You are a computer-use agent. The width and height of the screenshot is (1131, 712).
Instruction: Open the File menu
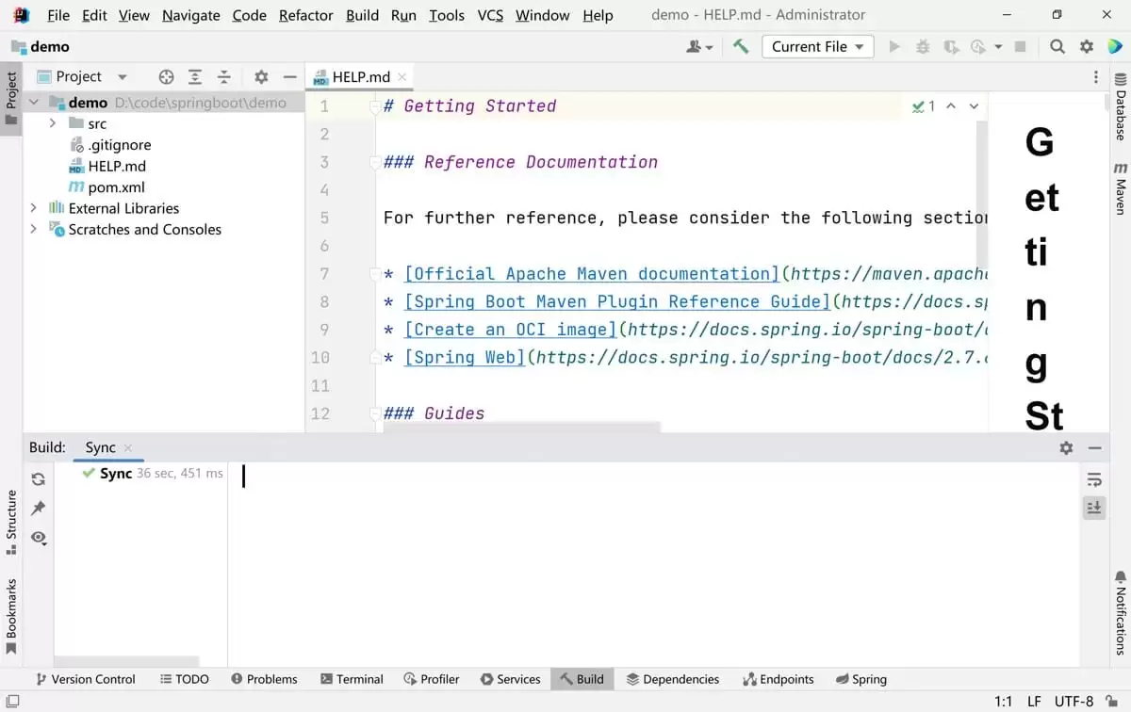point(58,15)
